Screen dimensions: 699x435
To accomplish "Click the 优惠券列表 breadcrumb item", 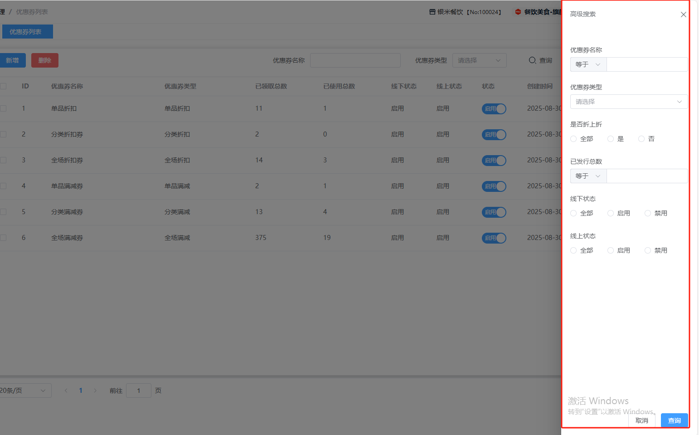I will pos(32,12).
